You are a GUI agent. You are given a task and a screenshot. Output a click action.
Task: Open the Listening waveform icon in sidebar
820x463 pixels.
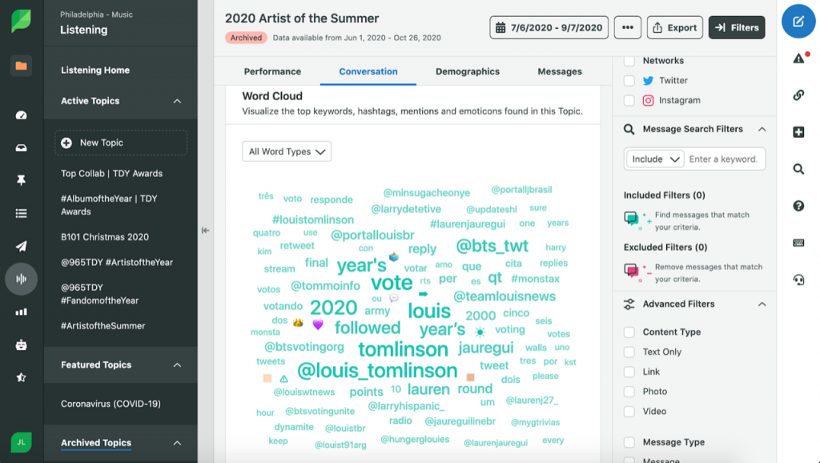click(21, 279)
